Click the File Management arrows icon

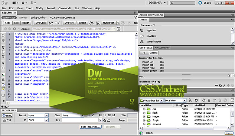coord(91,23)
